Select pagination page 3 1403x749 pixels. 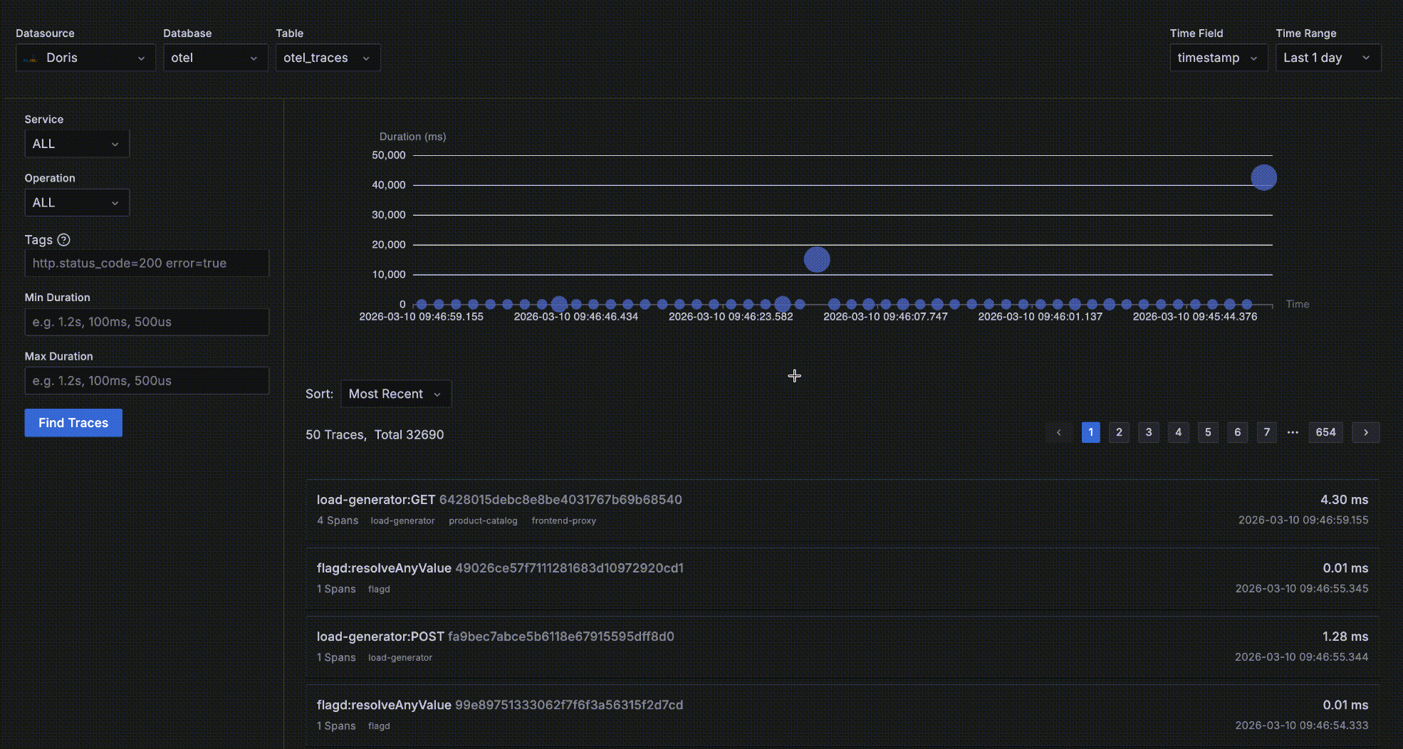pyautogui.click(x=1149, y=432)
